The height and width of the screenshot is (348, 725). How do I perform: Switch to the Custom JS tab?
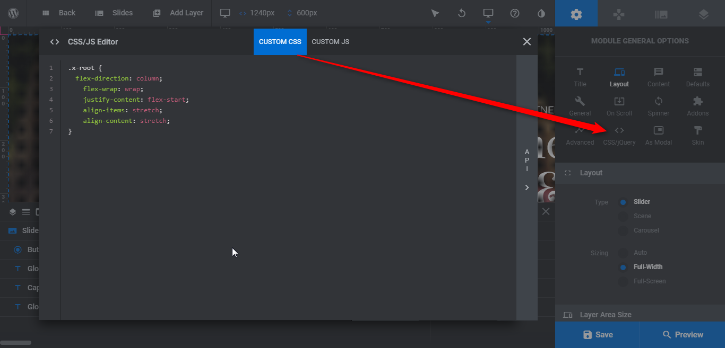tap(330, 42)
